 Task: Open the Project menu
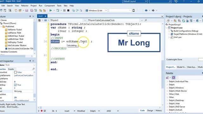click(34, 6)
